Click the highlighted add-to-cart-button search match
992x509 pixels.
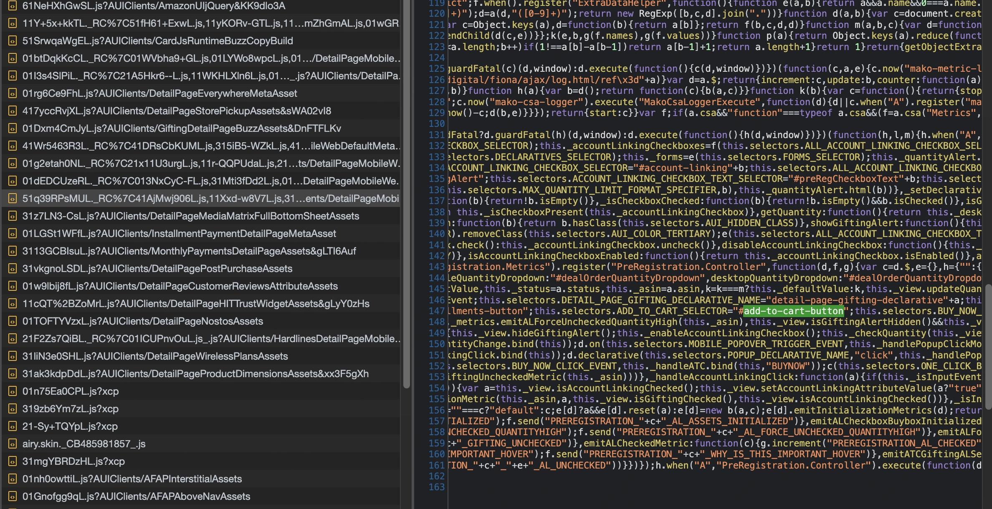[x=793, y=311]
